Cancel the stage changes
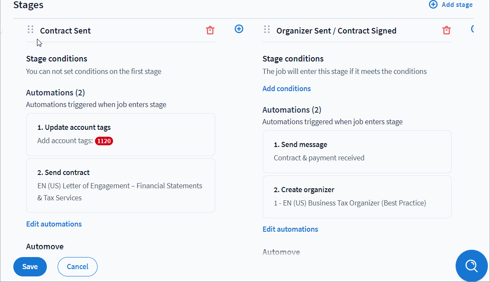Screen dimensions: 490x282 (x=77, y=267)
